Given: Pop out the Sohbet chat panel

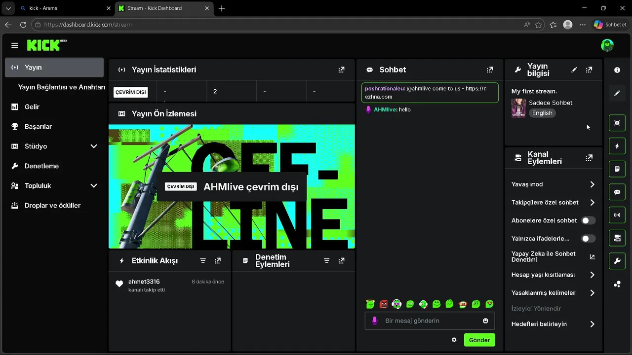Looking at the screenshot, I should (490, 70).
